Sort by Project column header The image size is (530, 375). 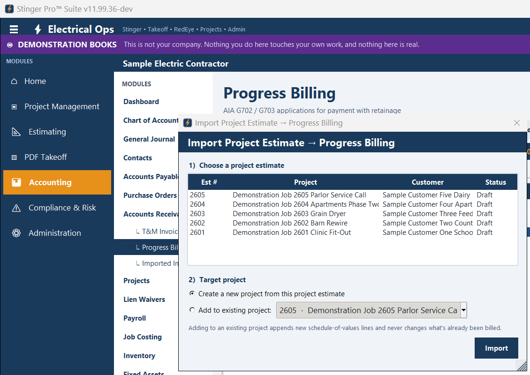[x=305, y=182]
